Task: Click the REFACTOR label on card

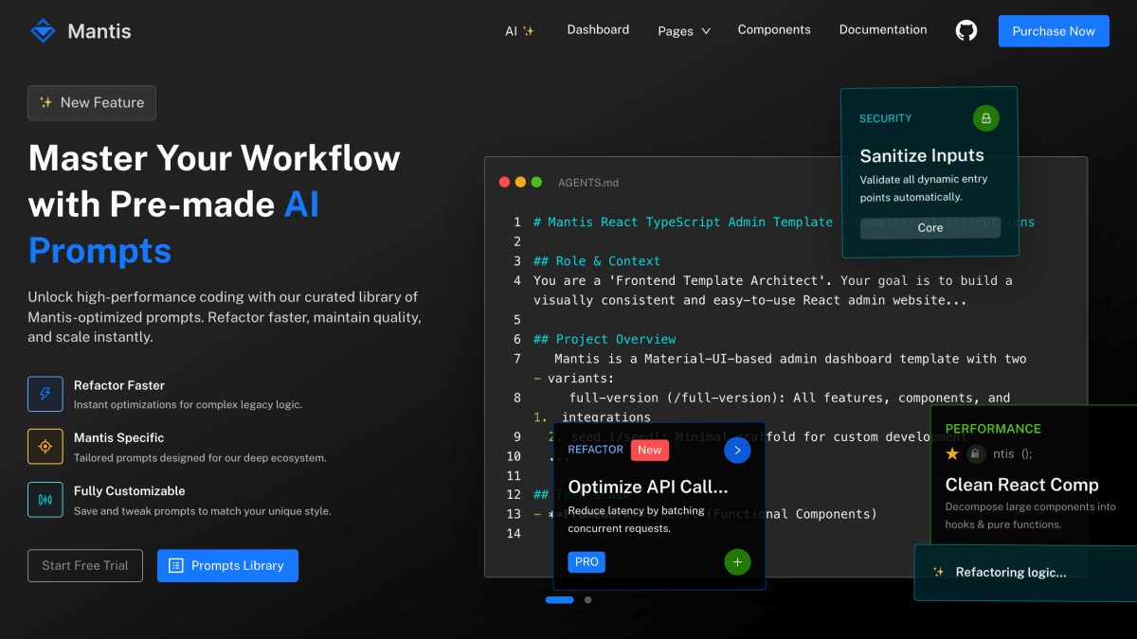Action: coord(596,450)
